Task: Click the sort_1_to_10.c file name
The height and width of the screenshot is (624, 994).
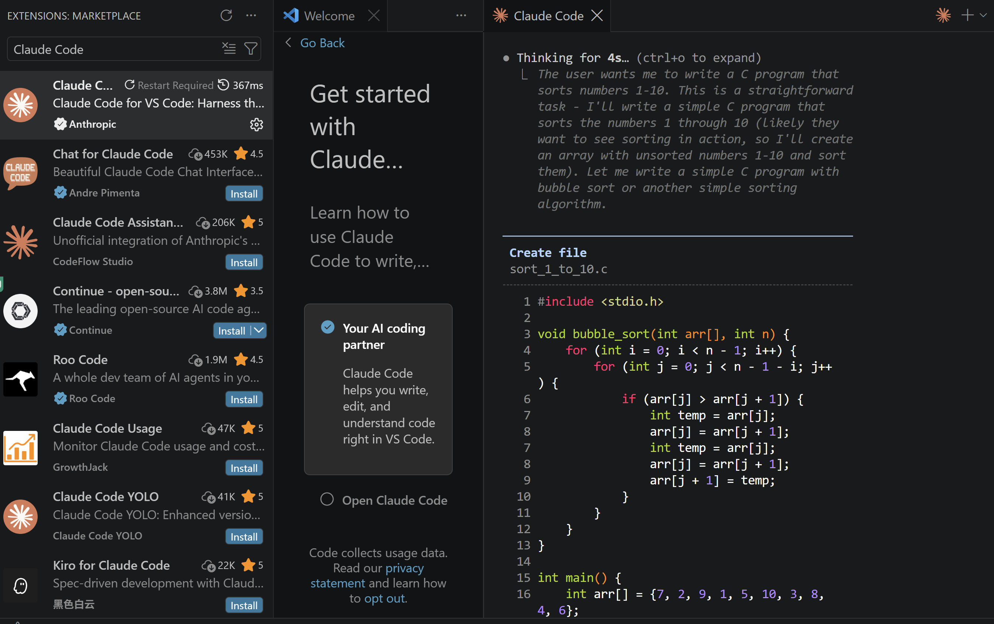Action: tap(558, 269)
